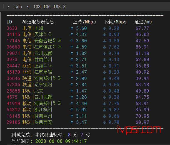Click the 电信|甘肃兰州 server name
The height and width of the screenshot is (145, 170).
(x=37, y=59)
